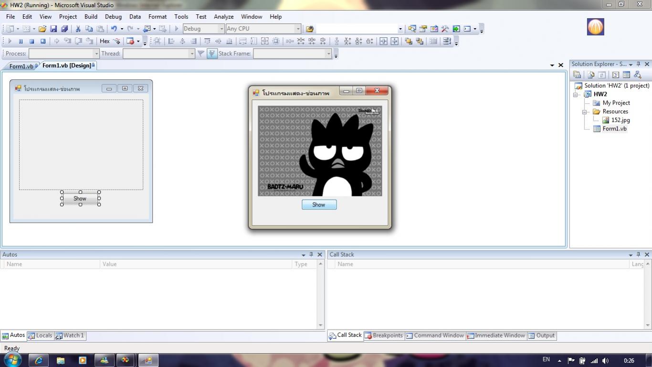Pin the Autos panel
This screenshot has width=652, height=367.
[x=311, y=255]
